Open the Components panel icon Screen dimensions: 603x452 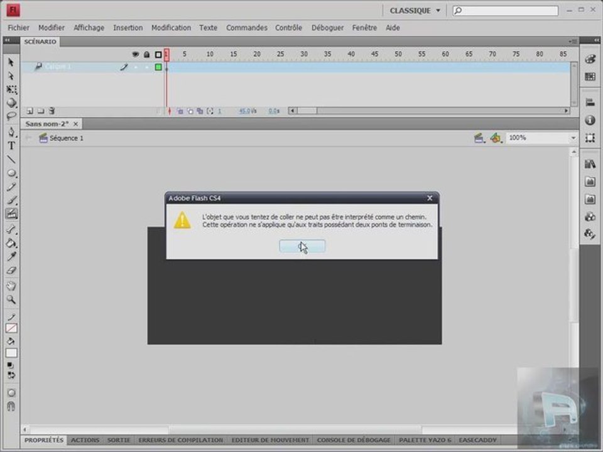pyautogui.click(x=590, y=217)
